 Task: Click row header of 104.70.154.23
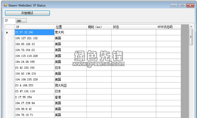10,50
